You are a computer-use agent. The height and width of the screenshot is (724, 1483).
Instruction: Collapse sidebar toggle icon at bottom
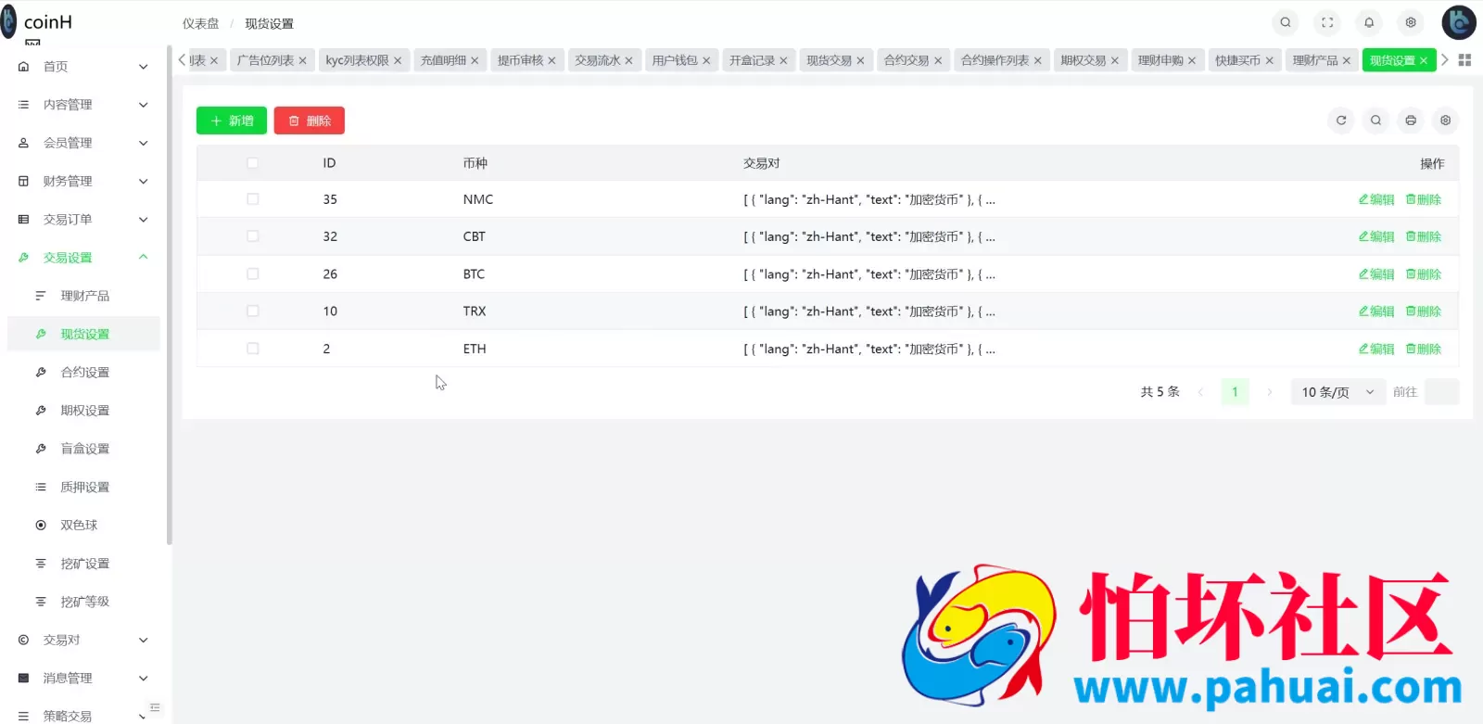pyautogui.click(x=155, y=707)
